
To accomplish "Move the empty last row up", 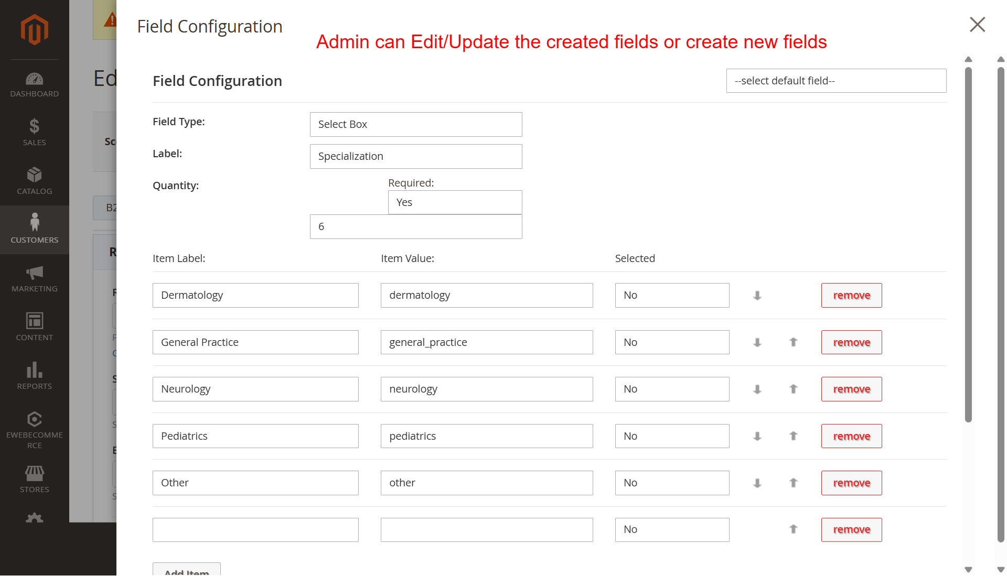I will [793, 529].
